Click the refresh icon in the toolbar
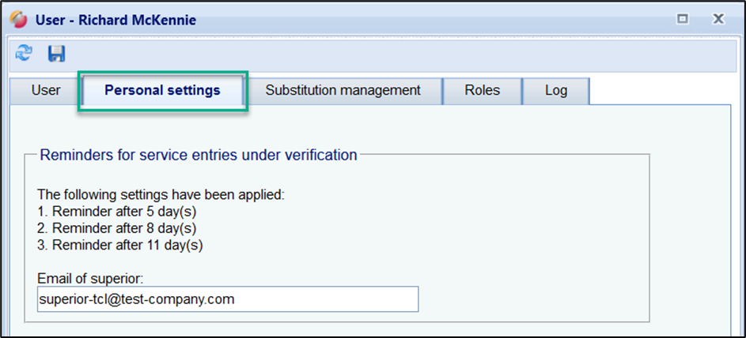Viewport: 746px width, 338px height. click(25, 53)
